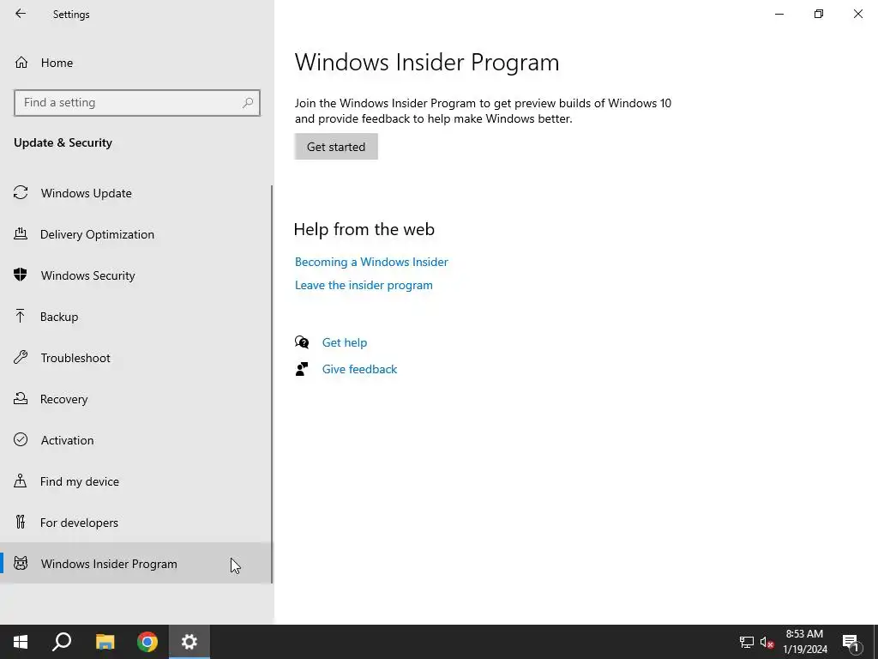The width and height of the screenshot is (878, 659).
Task: Click the Home house icon
Action: coord(21,62)
